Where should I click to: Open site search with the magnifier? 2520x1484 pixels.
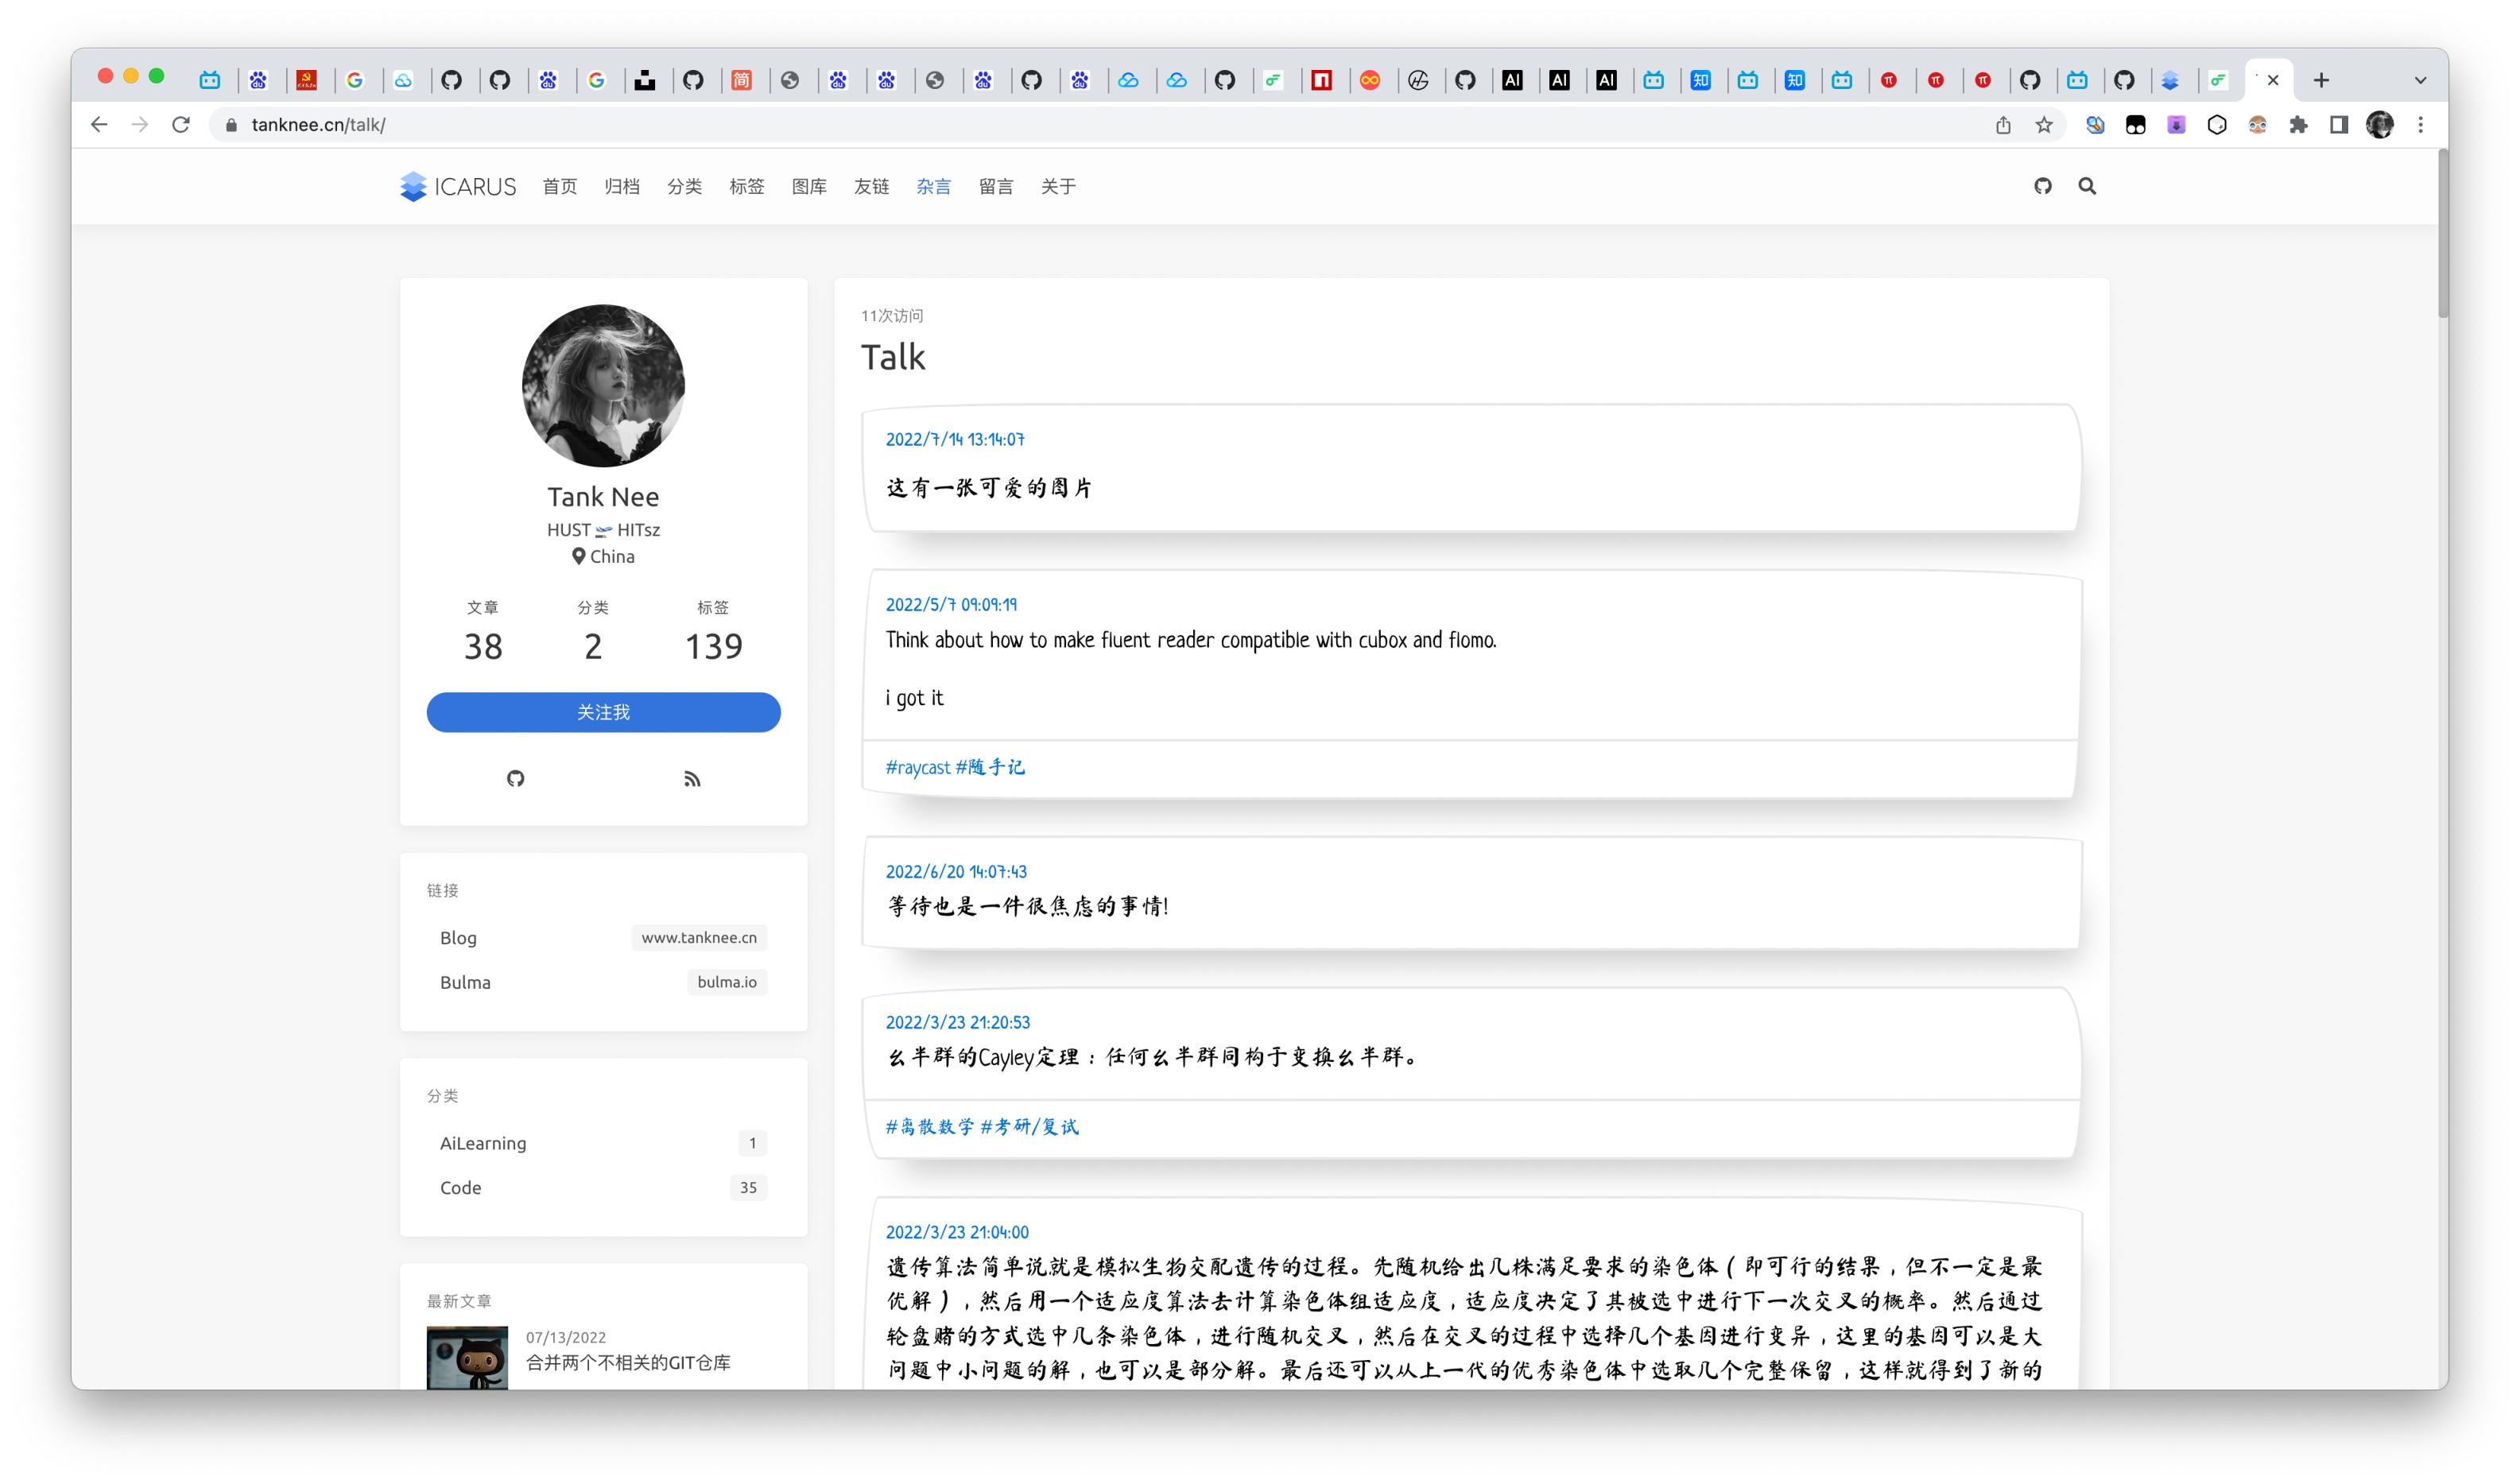[x=2087, y=186]
